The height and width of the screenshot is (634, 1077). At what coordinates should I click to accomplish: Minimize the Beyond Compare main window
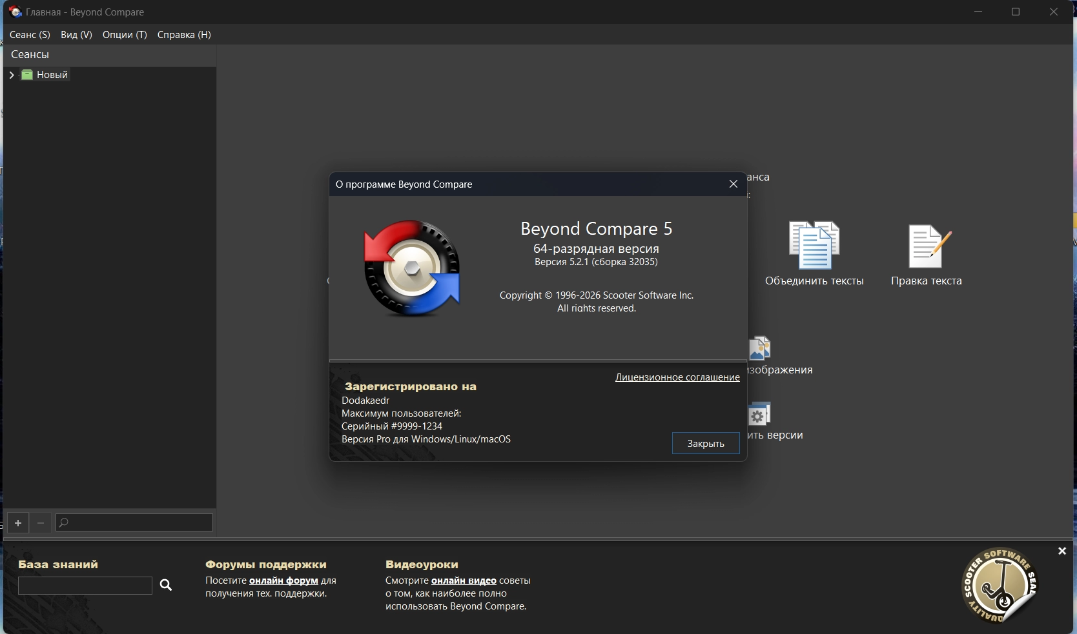(978, 12)
